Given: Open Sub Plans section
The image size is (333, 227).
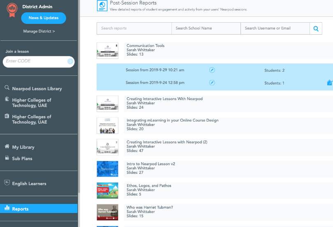Looking at the screenshot, I should pos(22,158).
